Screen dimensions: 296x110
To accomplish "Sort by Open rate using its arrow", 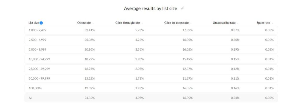I will tap(93, 23).
